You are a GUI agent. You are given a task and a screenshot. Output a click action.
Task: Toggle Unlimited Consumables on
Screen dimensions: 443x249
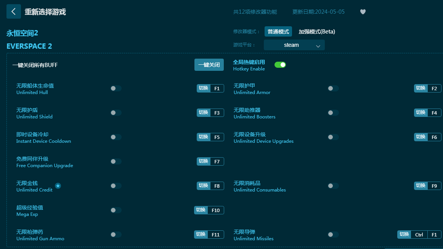click(x=333, y=186)
